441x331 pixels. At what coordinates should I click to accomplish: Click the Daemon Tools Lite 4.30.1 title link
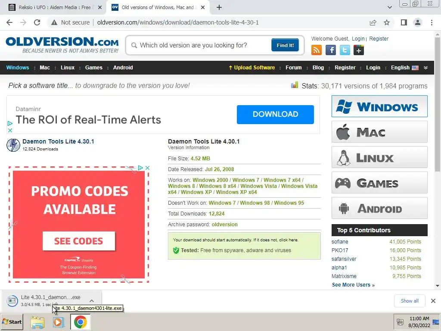click(58, 141)
